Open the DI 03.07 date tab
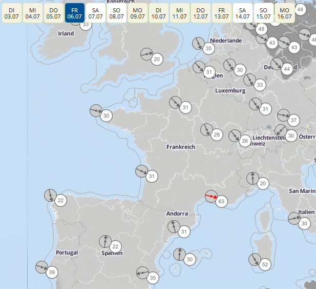 tap(11, 13)
